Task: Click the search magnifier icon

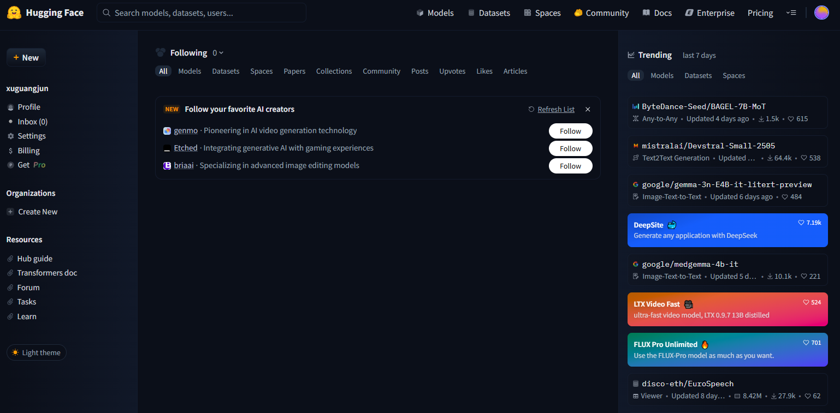Action: tap(107, 13)
